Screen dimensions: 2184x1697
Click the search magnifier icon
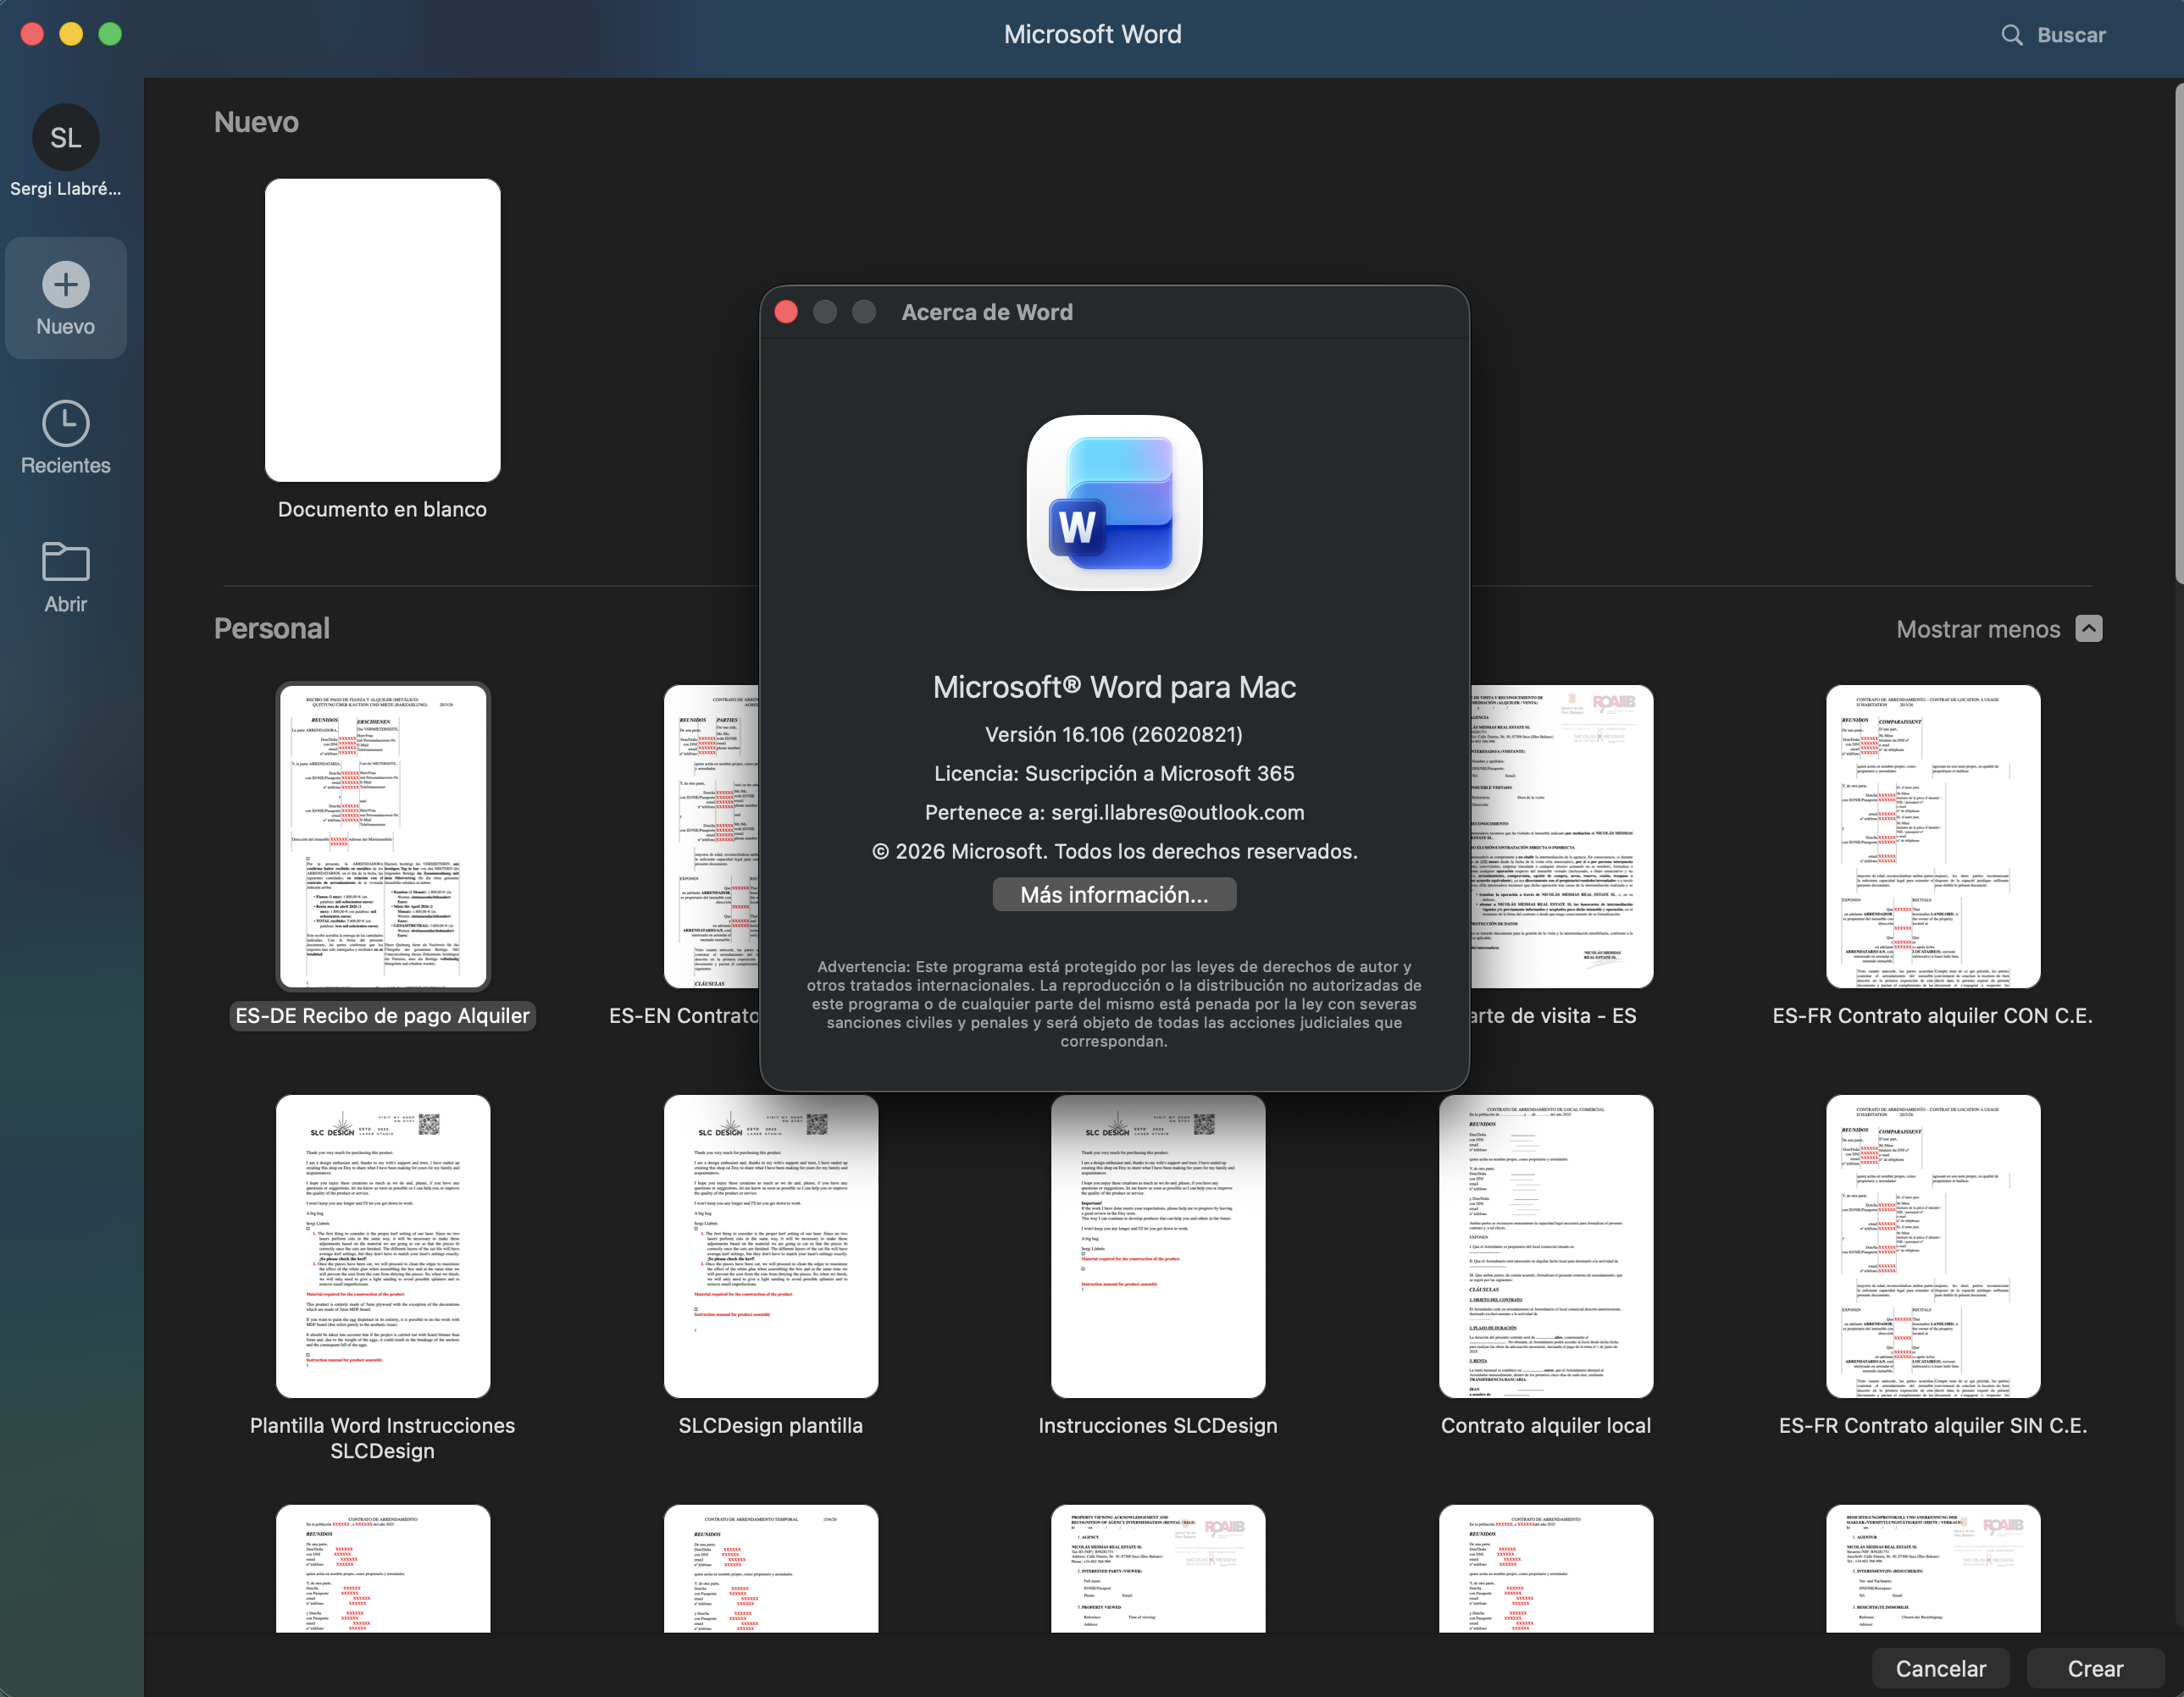[2012, 35]
